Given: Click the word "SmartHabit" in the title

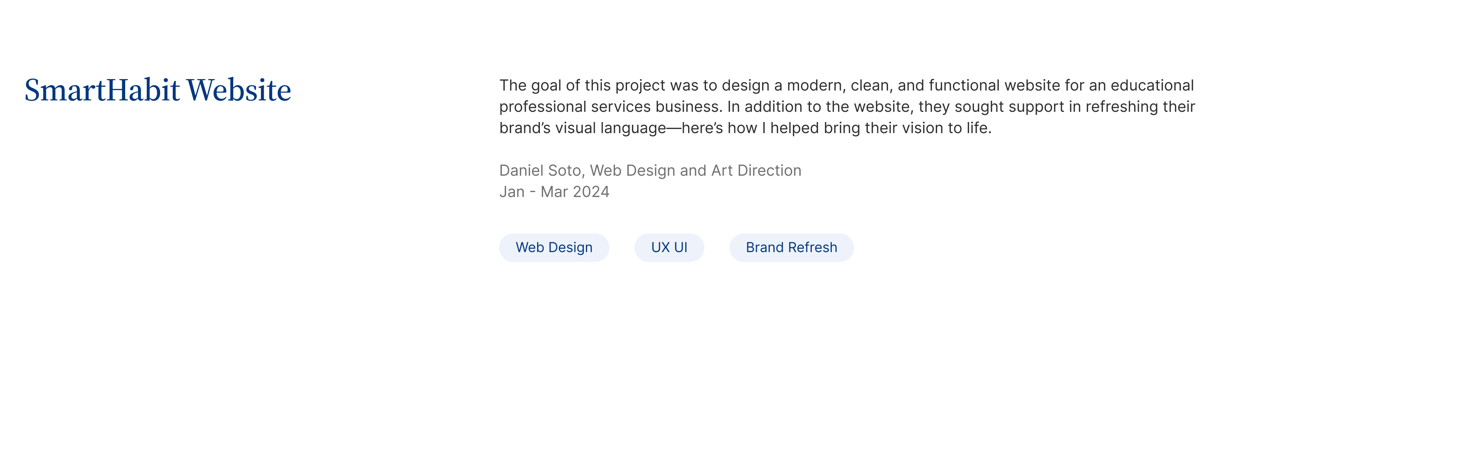Looking at the screenshot, I should coord(102,91).
